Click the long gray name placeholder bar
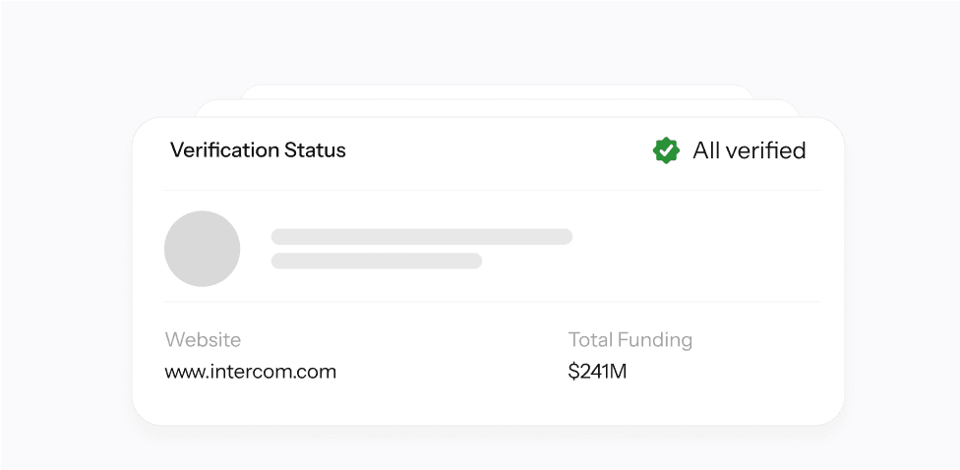The image size is (960, 470). tap(422, 236)
